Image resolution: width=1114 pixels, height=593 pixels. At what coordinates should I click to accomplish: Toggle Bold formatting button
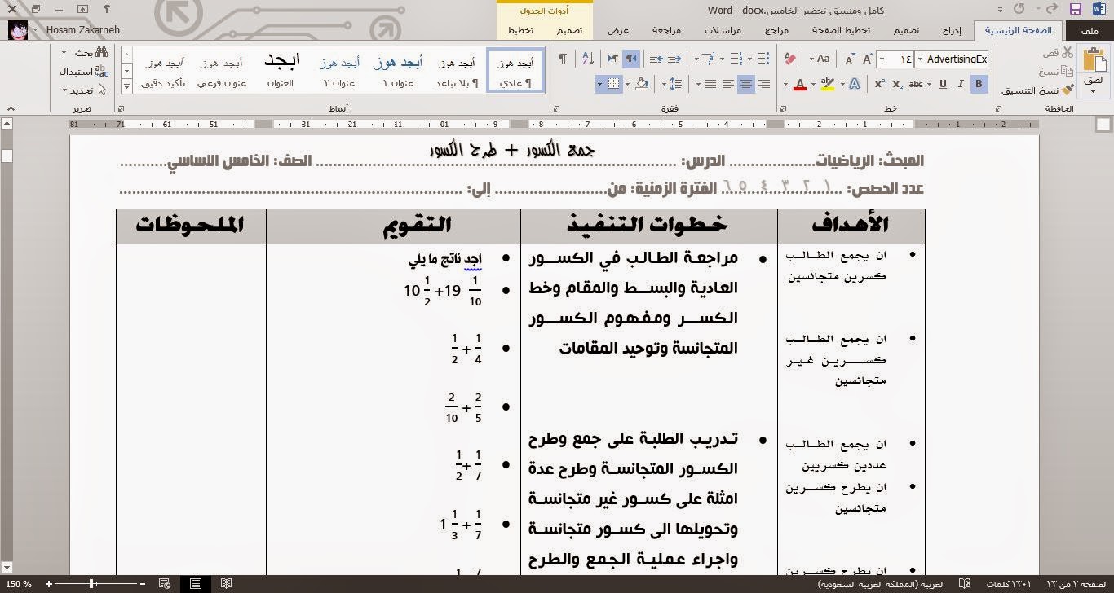pyautogui.click(x=979, y=84)
